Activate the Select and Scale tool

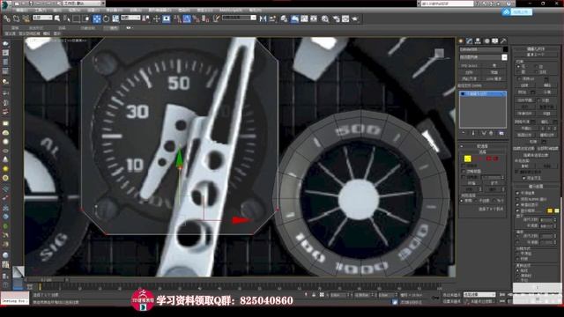(x=115, y=18)
